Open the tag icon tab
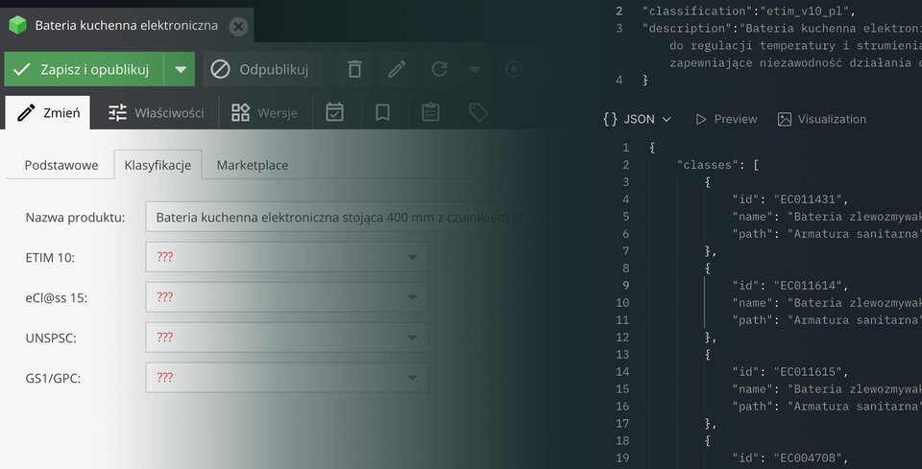Viewport: 922px width, 469px height. pos(477,112)
